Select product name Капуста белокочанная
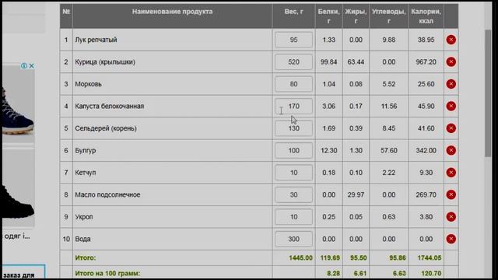498x280 pixels. [110, 106]
